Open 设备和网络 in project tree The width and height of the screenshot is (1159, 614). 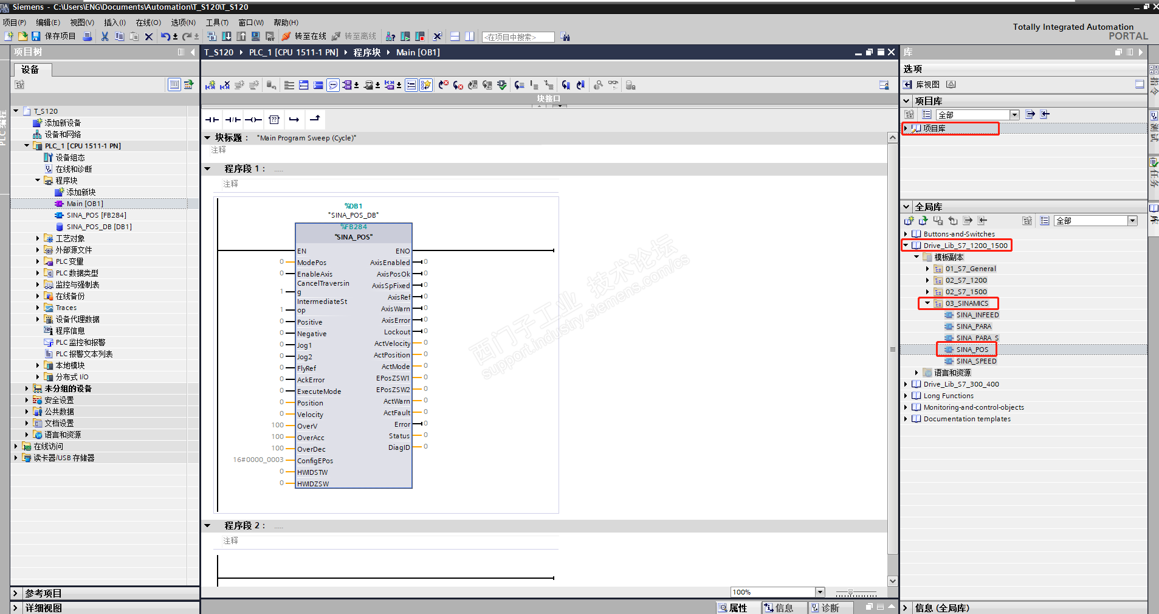[63, 134]
